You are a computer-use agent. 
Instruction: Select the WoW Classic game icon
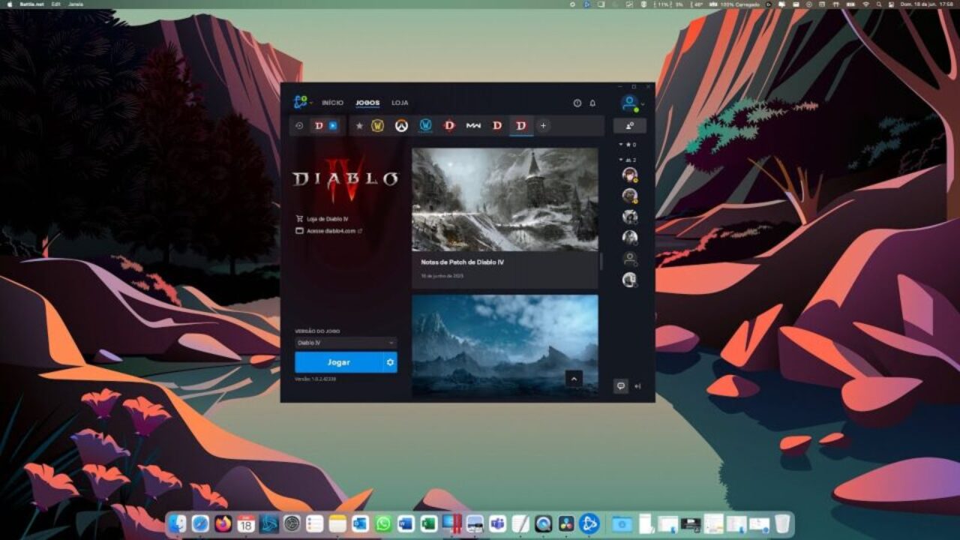[425, 125]
